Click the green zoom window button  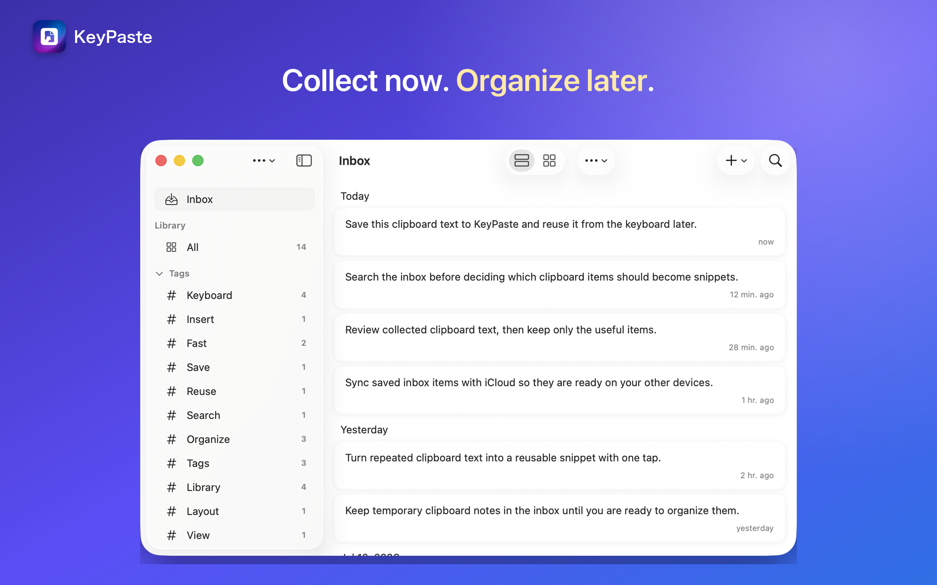point(198,161)
